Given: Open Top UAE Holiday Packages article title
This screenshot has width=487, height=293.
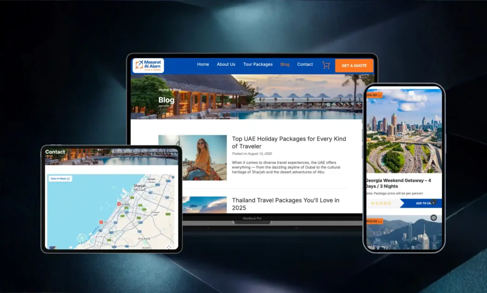Looking at the screenshot, I should click(289, 142).
